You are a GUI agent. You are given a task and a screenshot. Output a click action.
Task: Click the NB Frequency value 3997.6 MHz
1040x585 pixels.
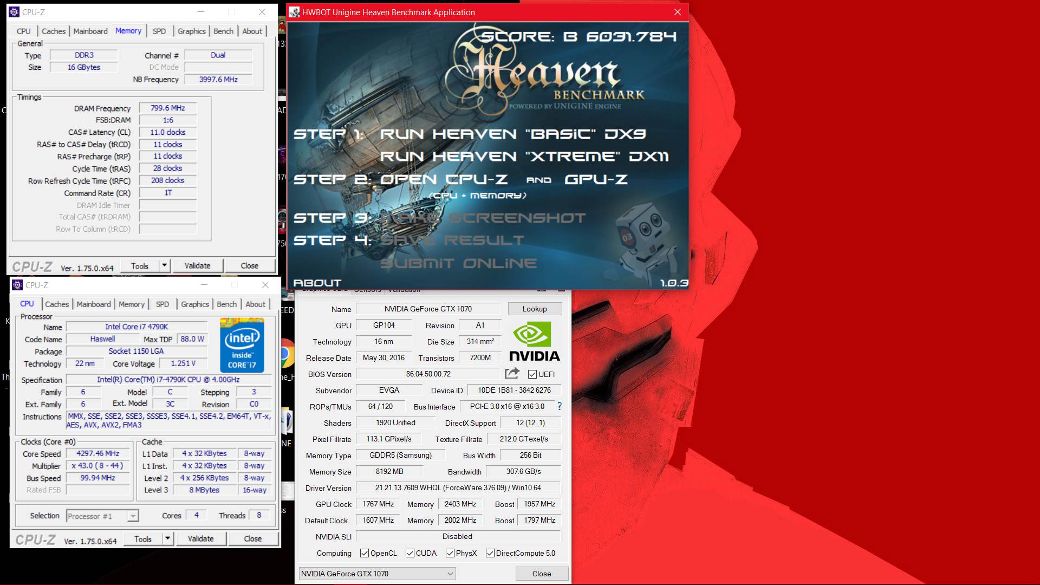click(218, 79)
